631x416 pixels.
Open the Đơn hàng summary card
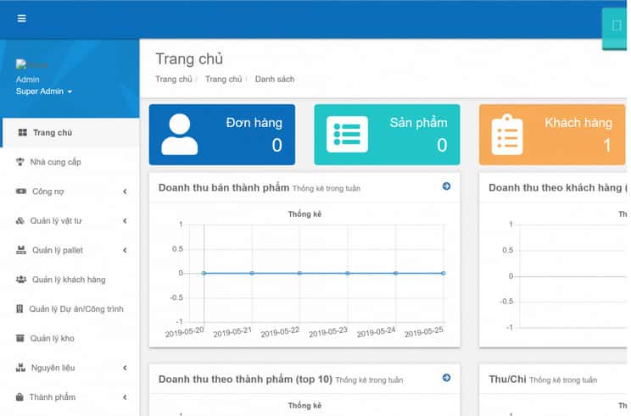(x=222, y=135)
